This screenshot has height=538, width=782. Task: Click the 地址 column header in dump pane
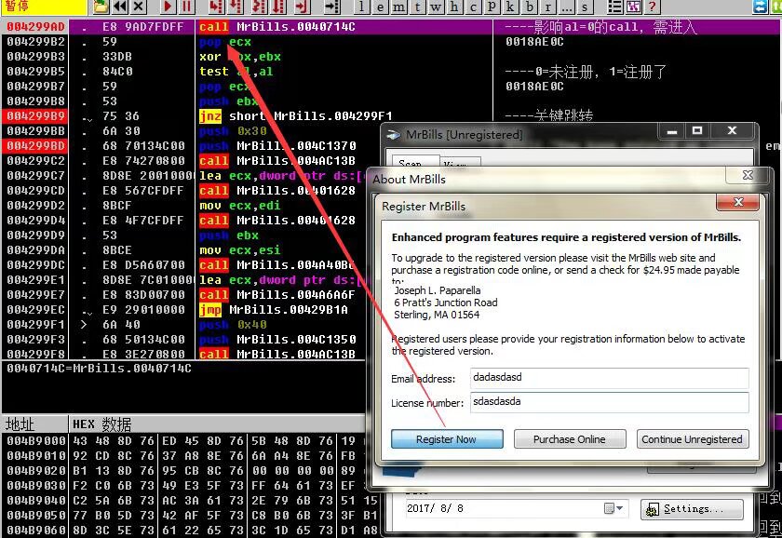[x=34, y=424]
